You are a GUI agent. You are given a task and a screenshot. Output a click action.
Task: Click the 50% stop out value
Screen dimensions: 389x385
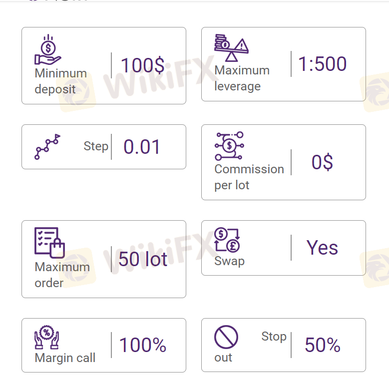coord(322,345)
